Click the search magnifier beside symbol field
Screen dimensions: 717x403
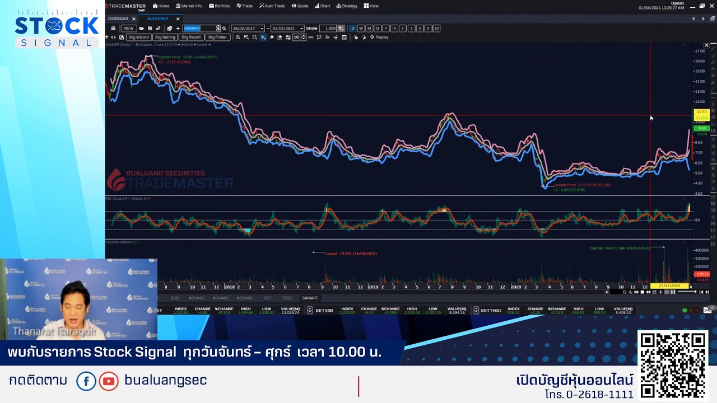(224, 28)
